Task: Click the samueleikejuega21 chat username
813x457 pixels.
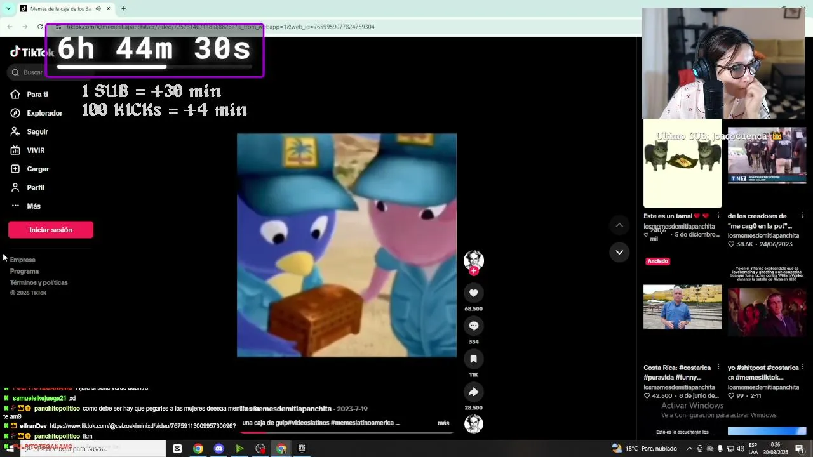Action: tap(39, 399)
